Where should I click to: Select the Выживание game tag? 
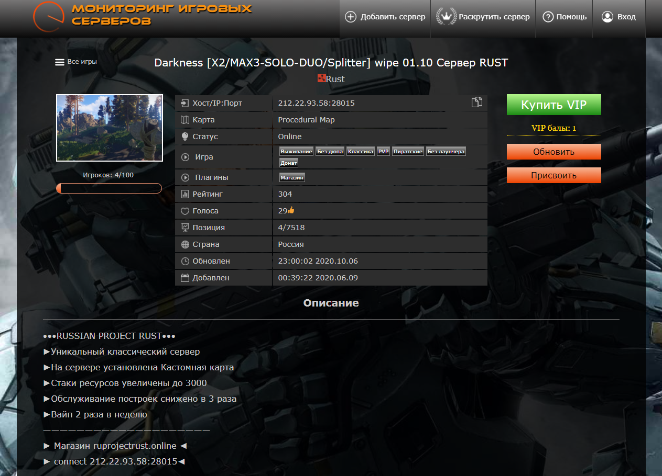point(296,152)
